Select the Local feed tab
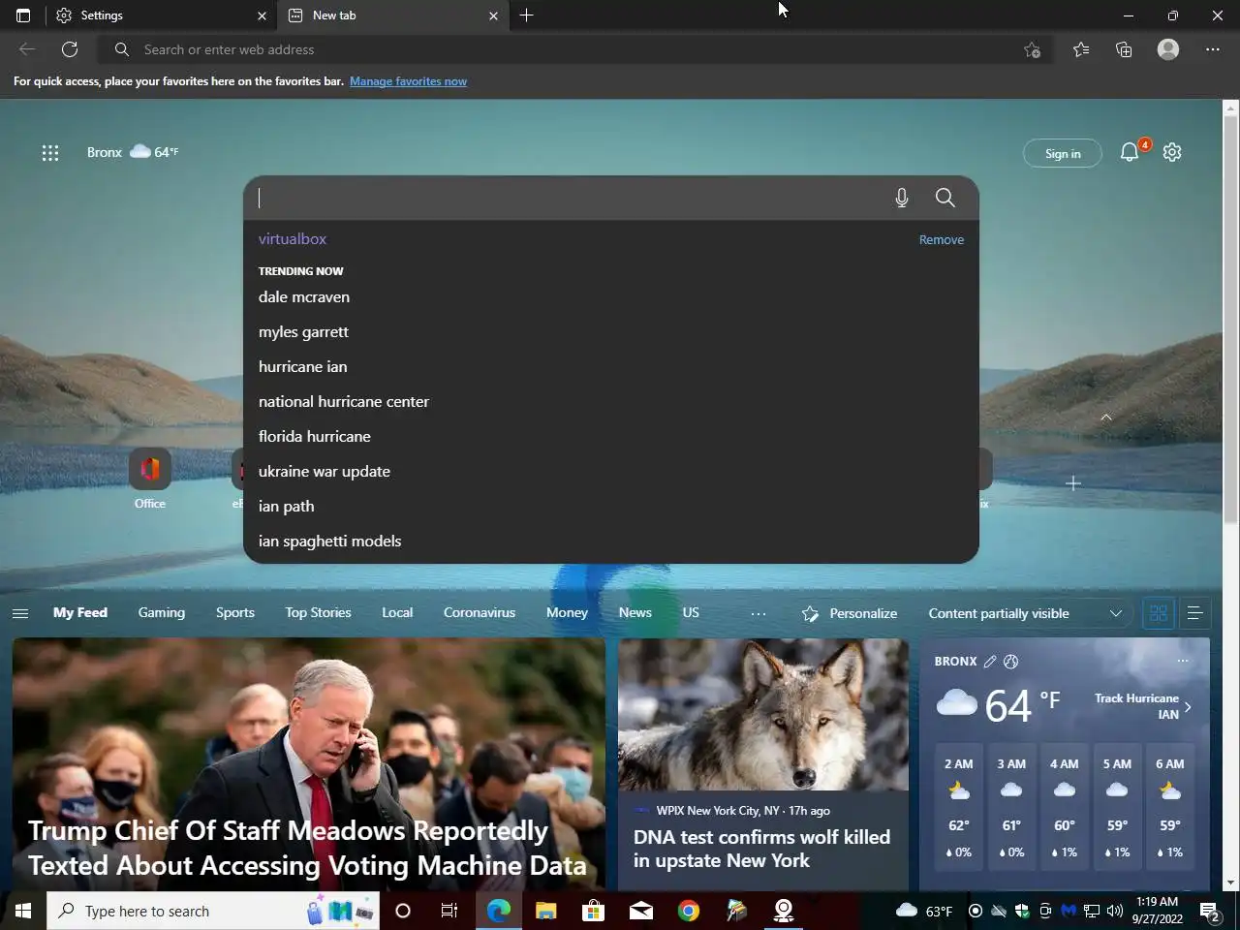 pos(397,612)
